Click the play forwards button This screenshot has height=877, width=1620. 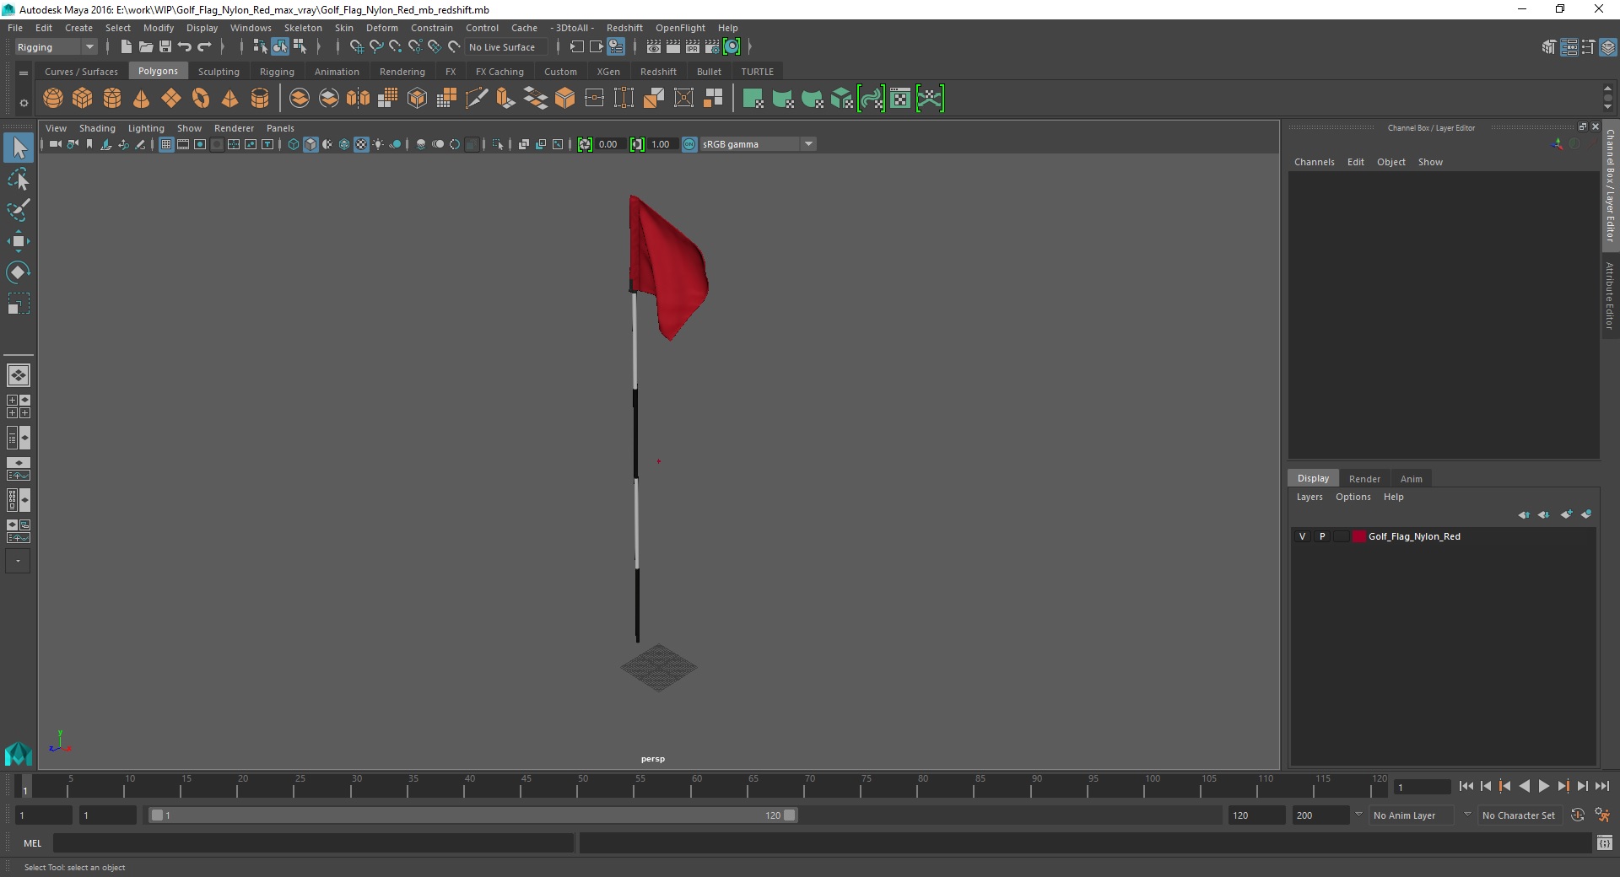(1544, 786)
